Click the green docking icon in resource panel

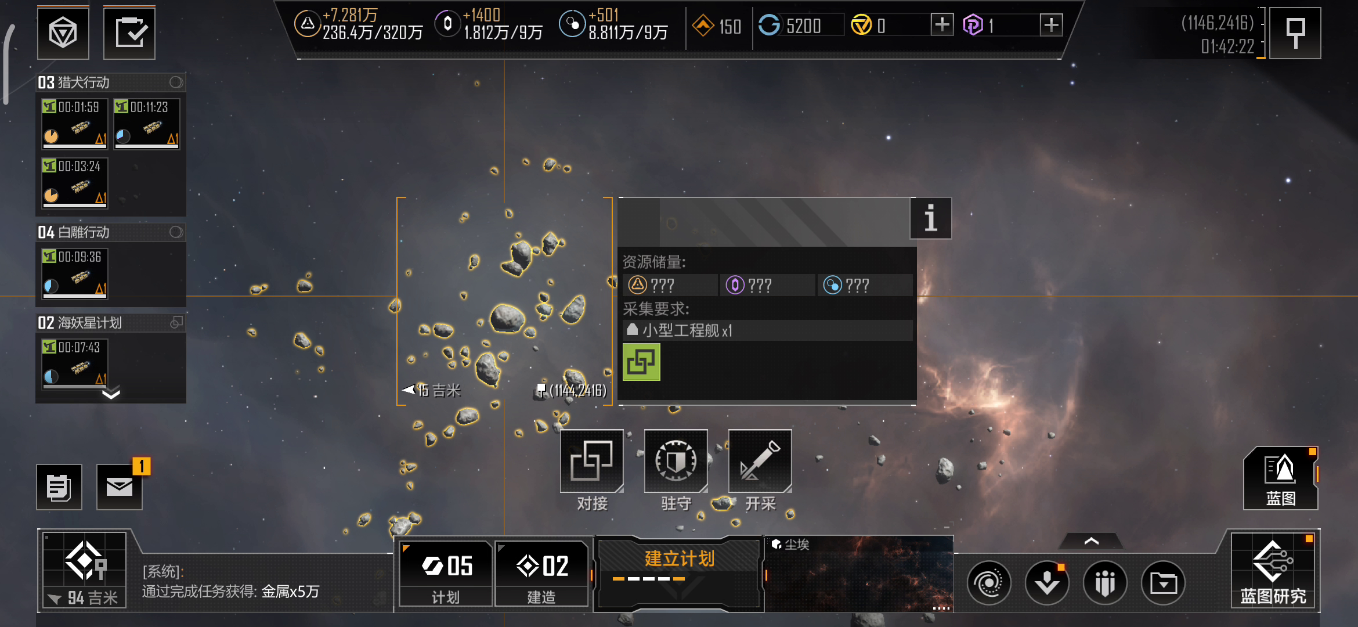[641, 362]
